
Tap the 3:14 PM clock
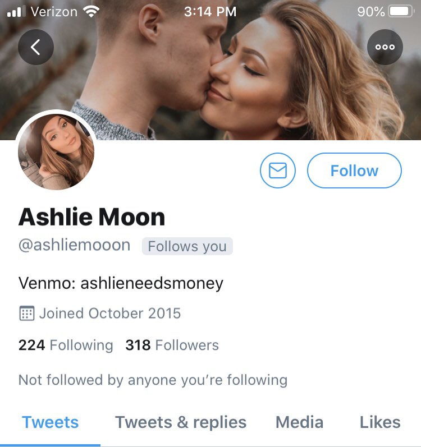tap(210, 12)
